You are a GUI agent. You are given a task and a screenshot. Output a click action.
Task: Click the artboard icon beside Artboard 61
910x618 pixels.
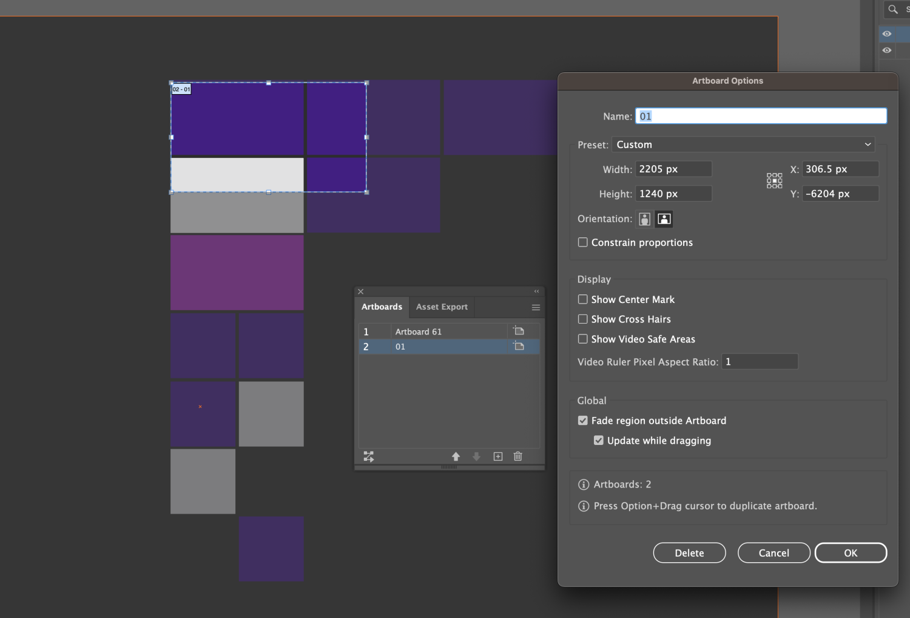pyautogui.click(x=519, y=331)
